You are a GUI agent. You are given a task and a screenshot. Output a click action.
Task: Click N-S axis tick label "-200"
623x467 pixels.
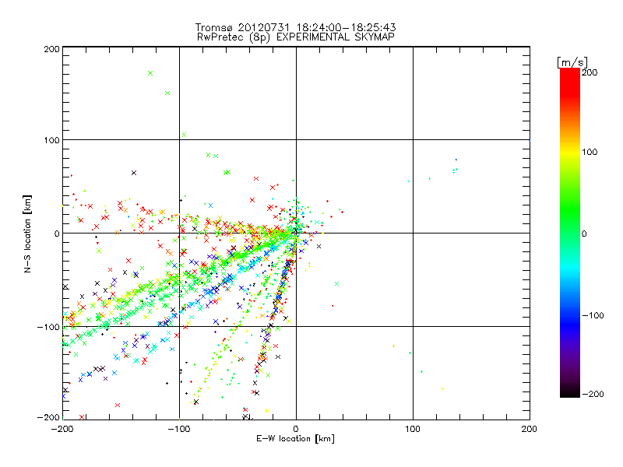click(x=48, y=417)
